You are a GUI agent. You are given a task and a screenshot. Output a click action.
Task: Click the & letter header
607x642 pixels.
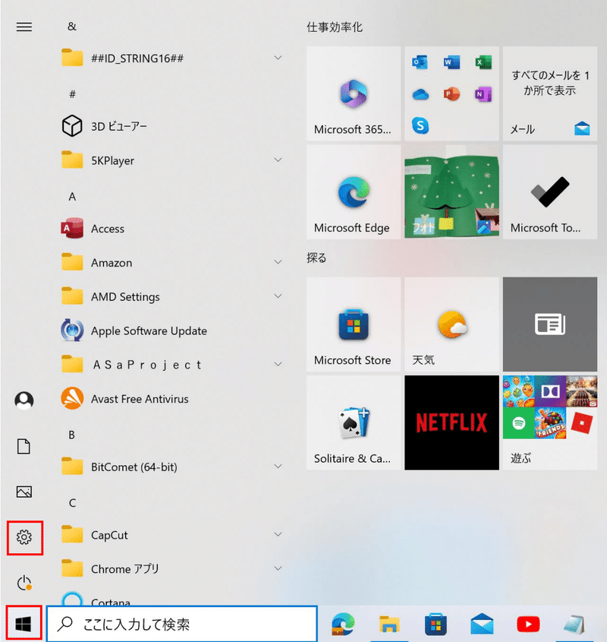click(x=72, y=27)
